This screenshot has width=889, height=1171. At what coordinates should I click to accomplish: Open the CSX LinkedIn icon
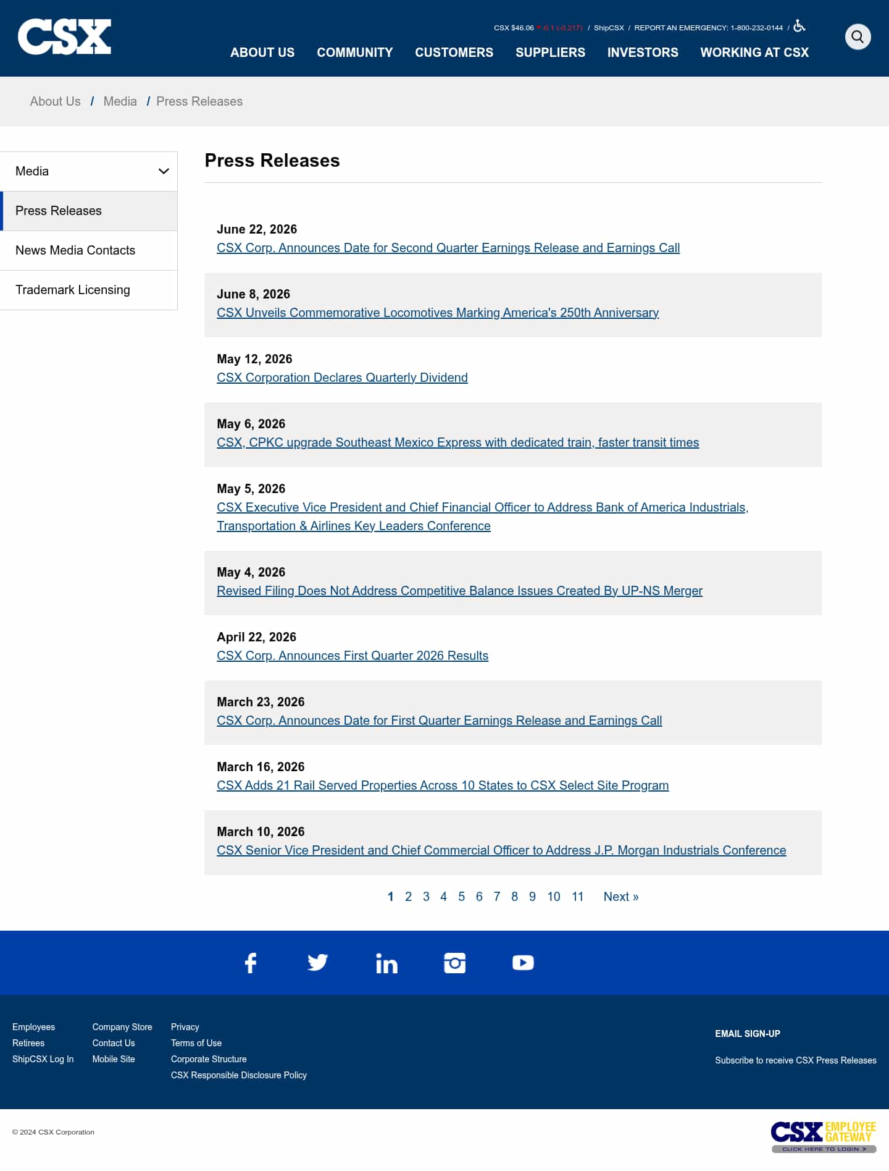click(x=386, y=963)
